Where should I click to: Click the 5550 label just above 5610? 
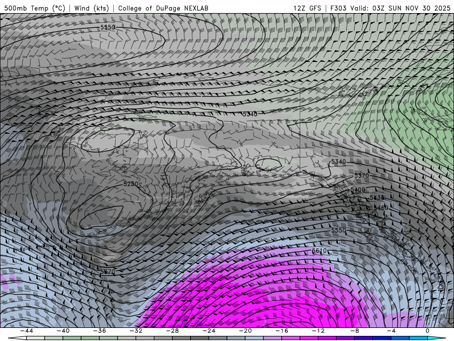coord(338,230)
